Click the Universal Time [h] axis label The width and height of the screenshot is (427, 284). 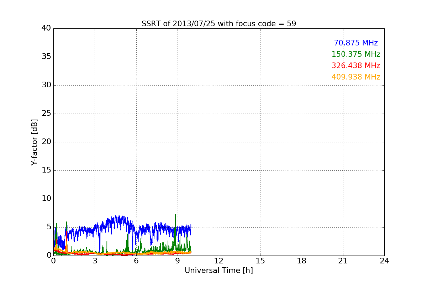coord(219,271)
